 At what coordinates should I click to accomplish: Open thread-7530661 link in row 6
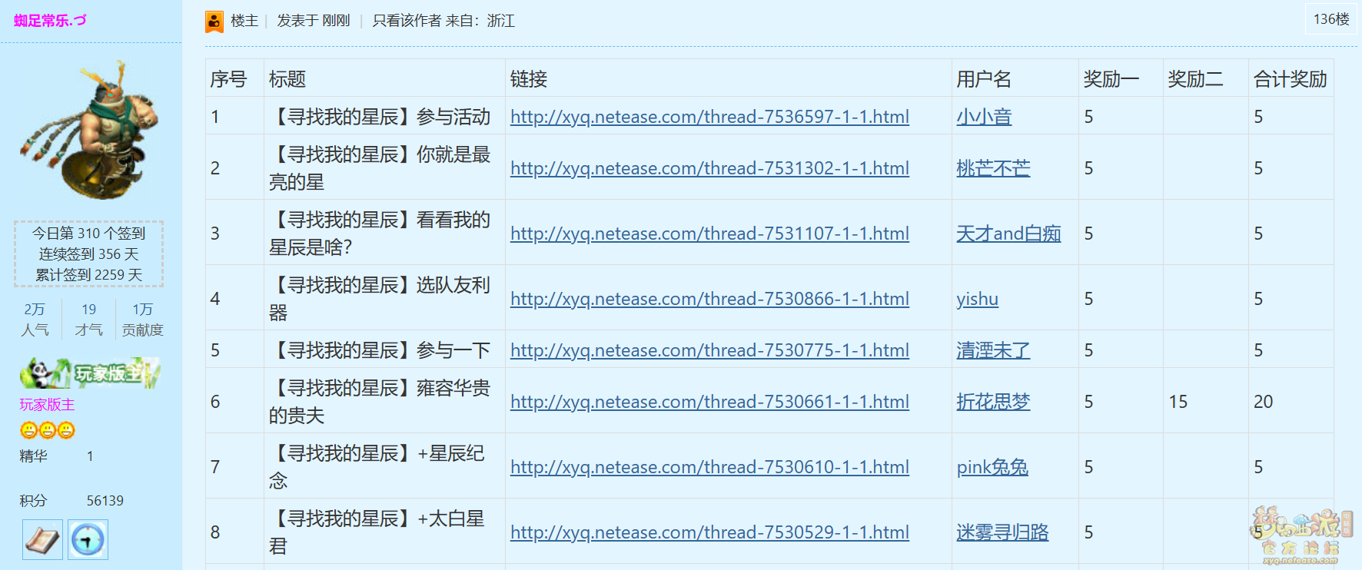[709, 402]
